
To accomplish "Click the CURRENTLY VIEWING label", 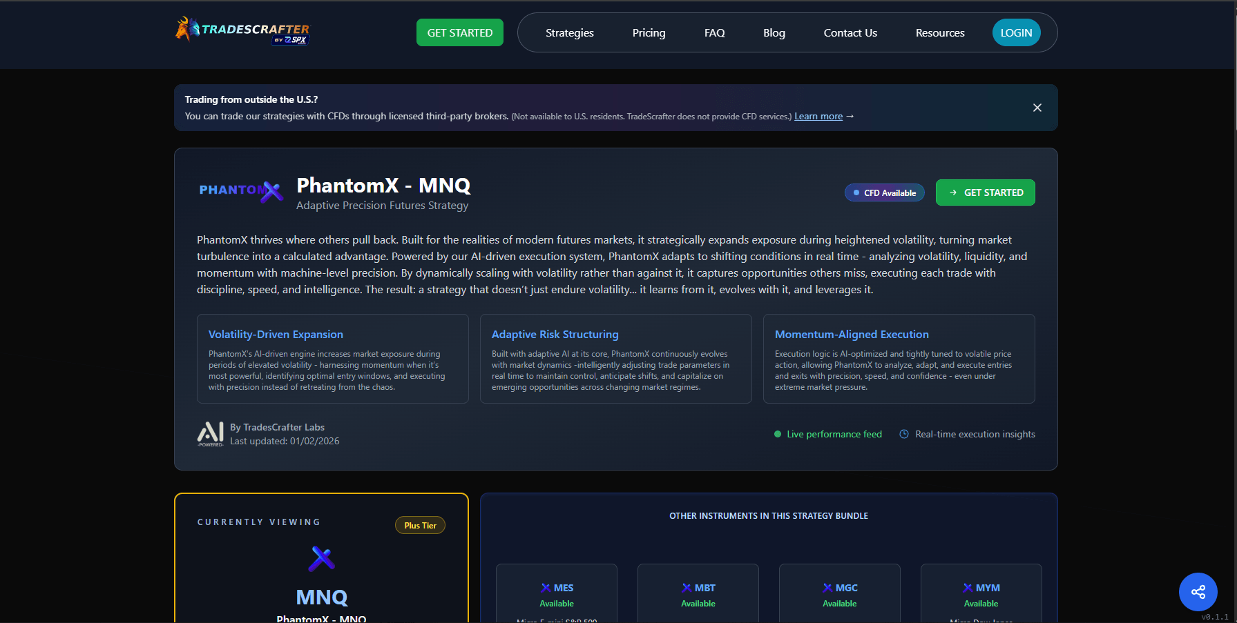I will [x=259, y=522].
